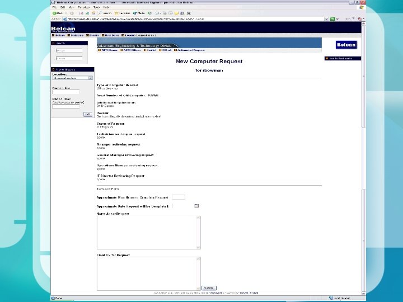
Task: Click the first search box in the Search panel
Action: coord(69,50)
